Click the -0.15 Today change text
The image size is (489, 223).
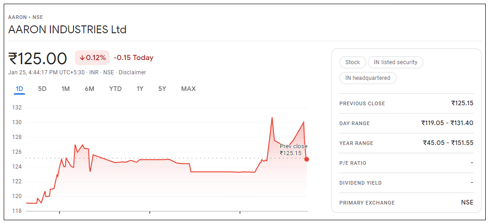point(134,58)
